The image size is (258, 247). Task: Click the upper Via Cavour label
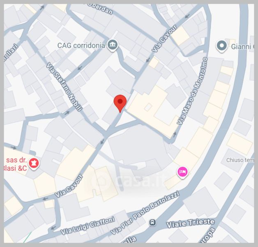[x=164, y=38]
